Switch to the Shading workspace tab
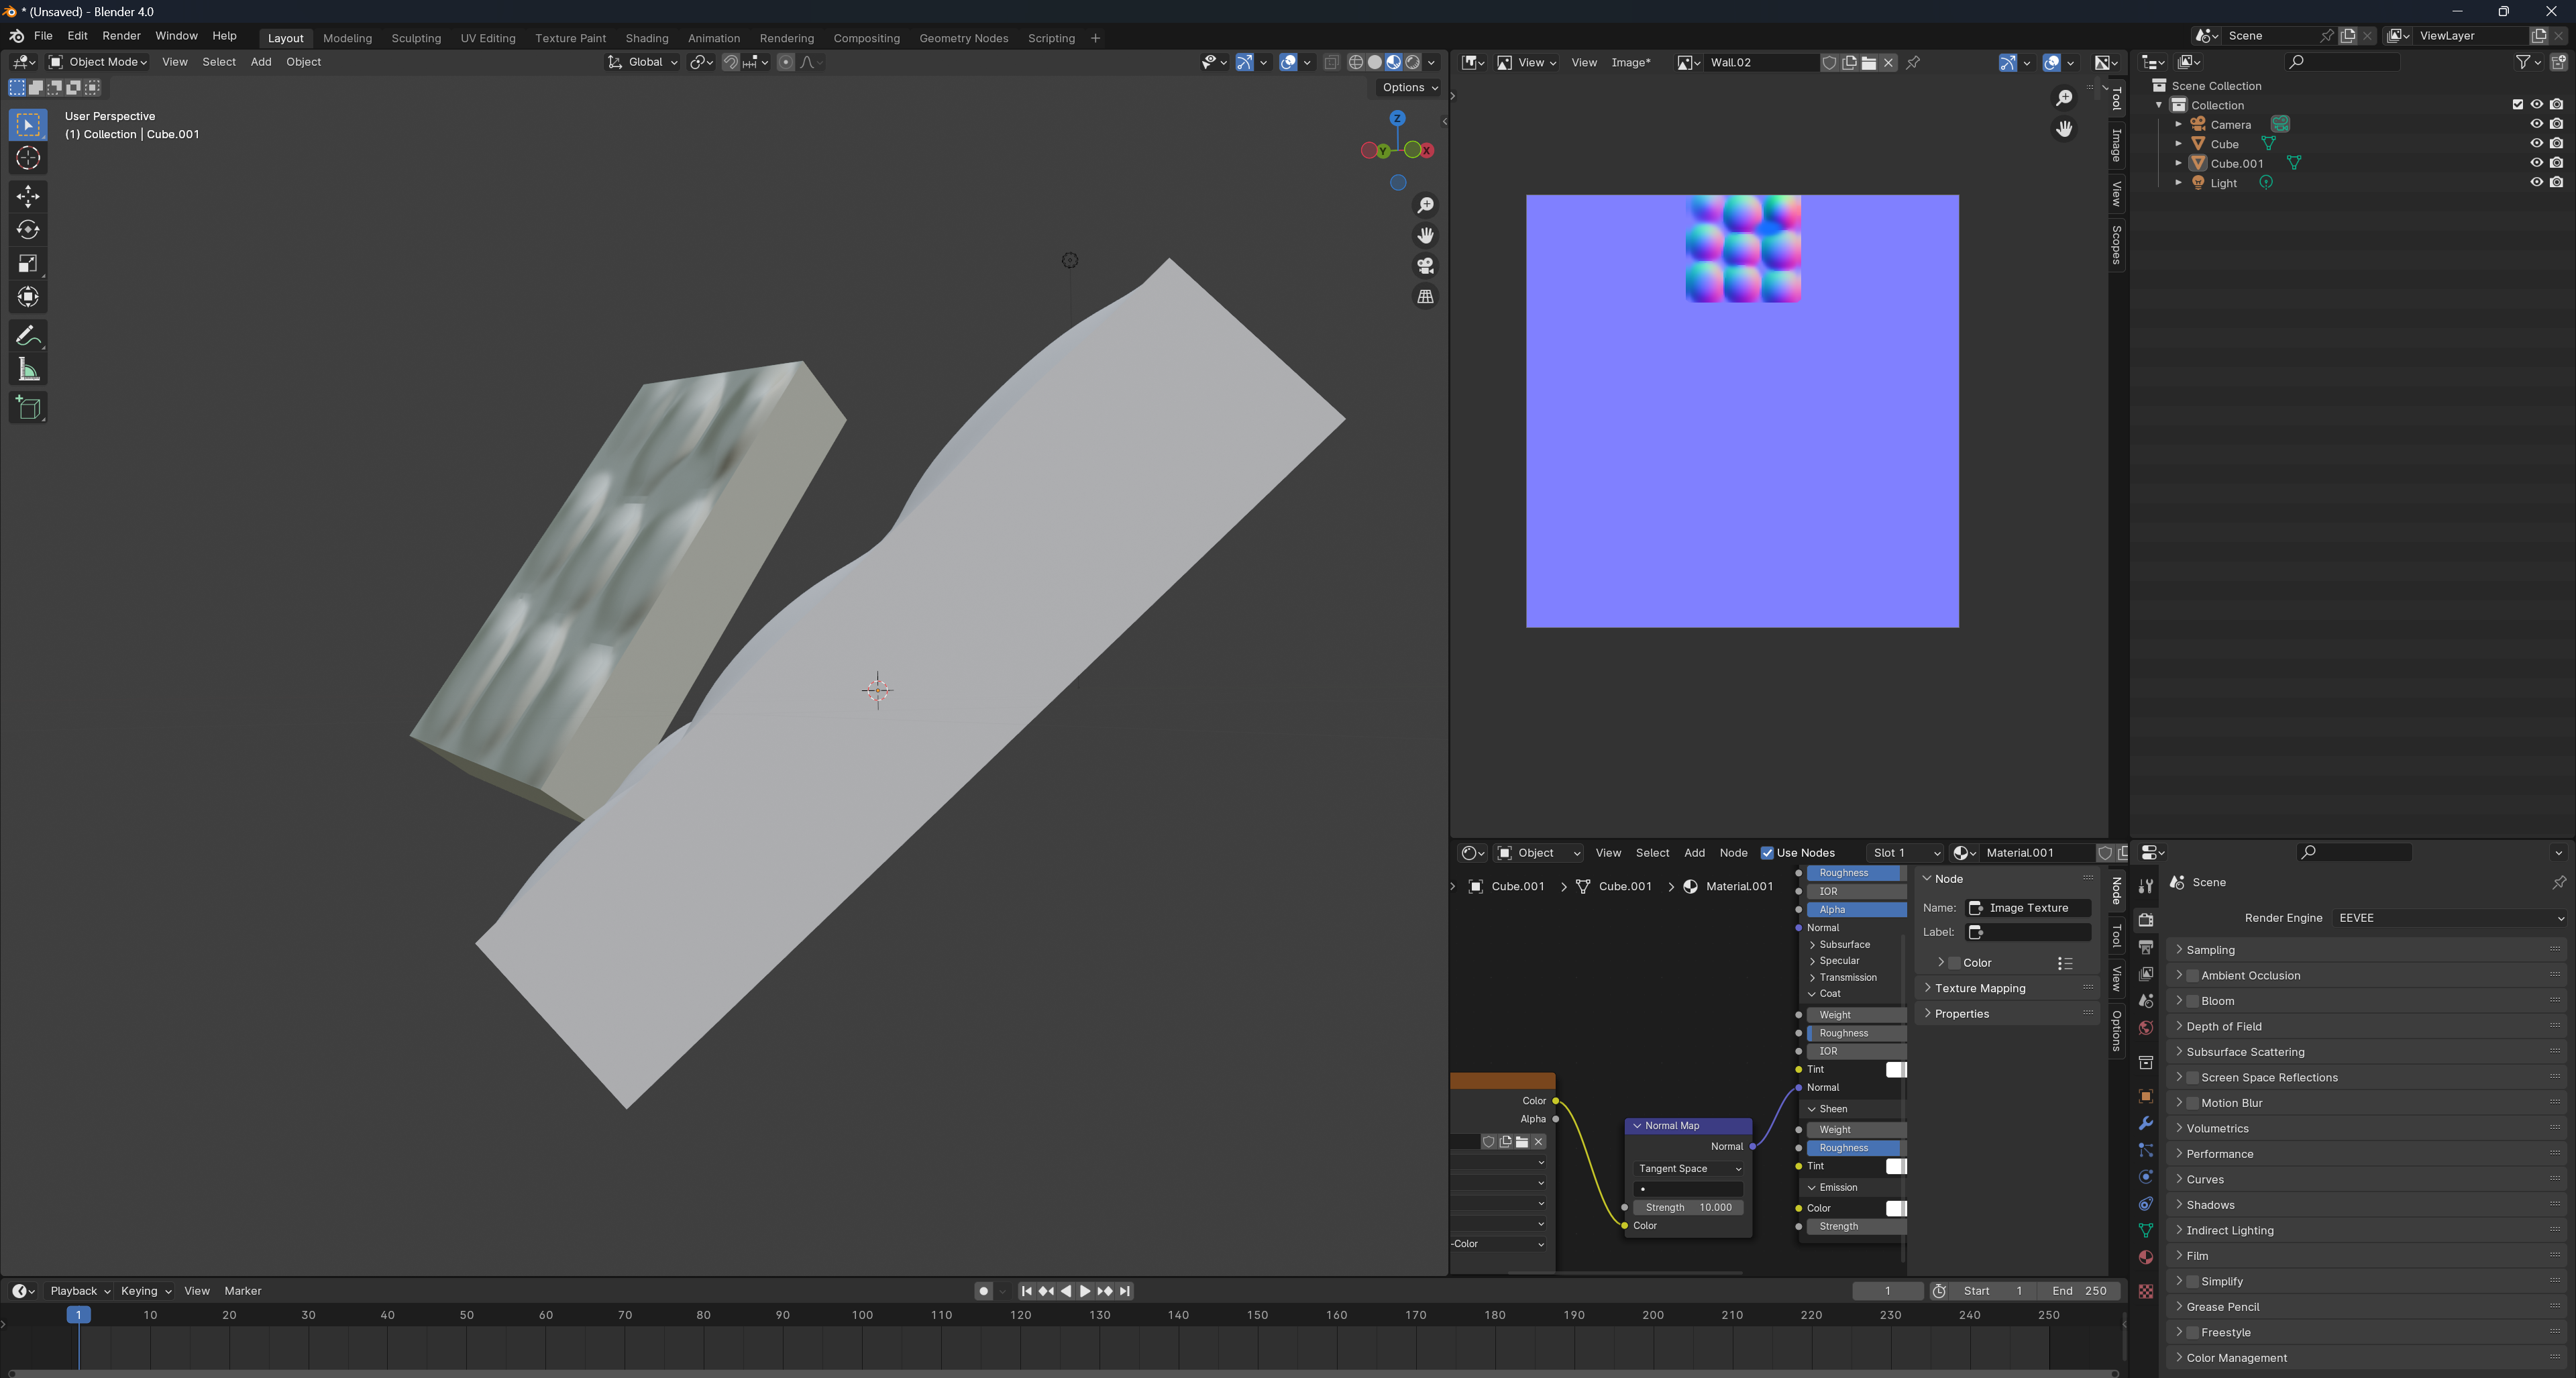Viewport: 2576px width, 1378px height. click(x=646, y=38)
